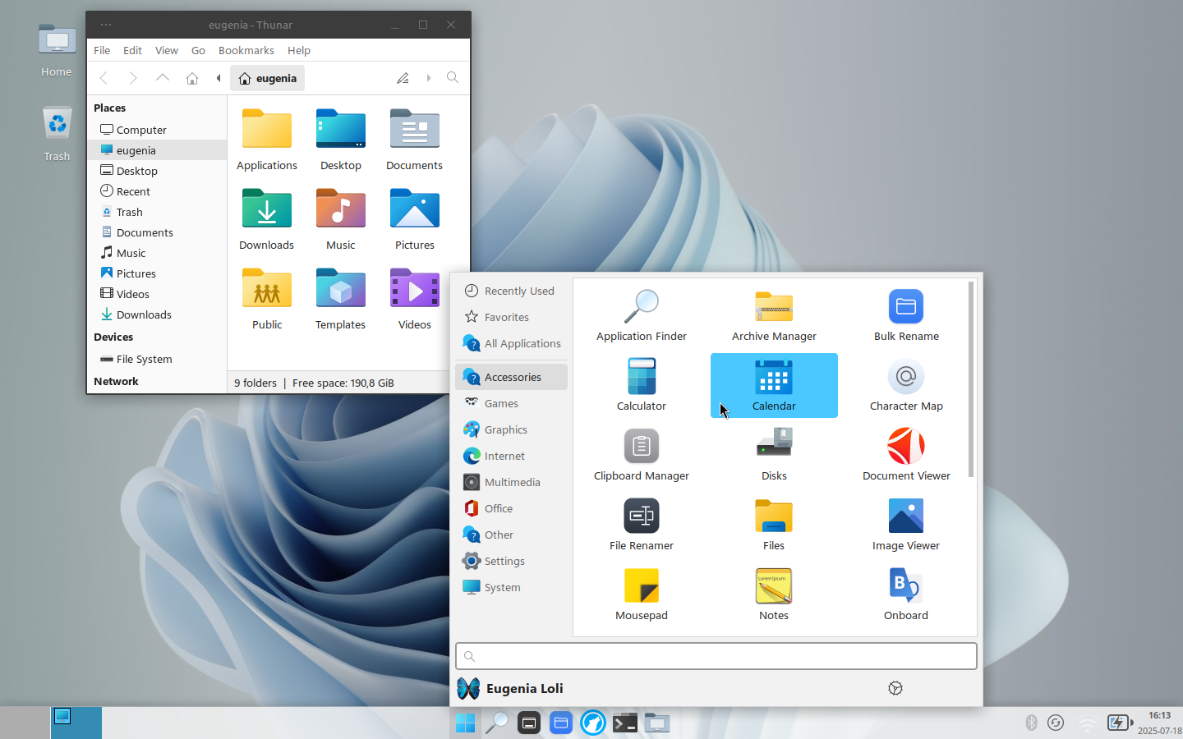
Task: Open Mousepad text editor
Action: point(642,594)
